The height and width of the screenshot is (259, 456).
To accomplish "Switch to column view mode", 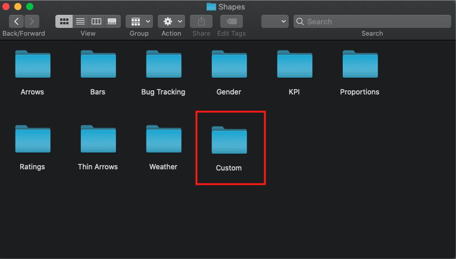I will tap(96, 21).
